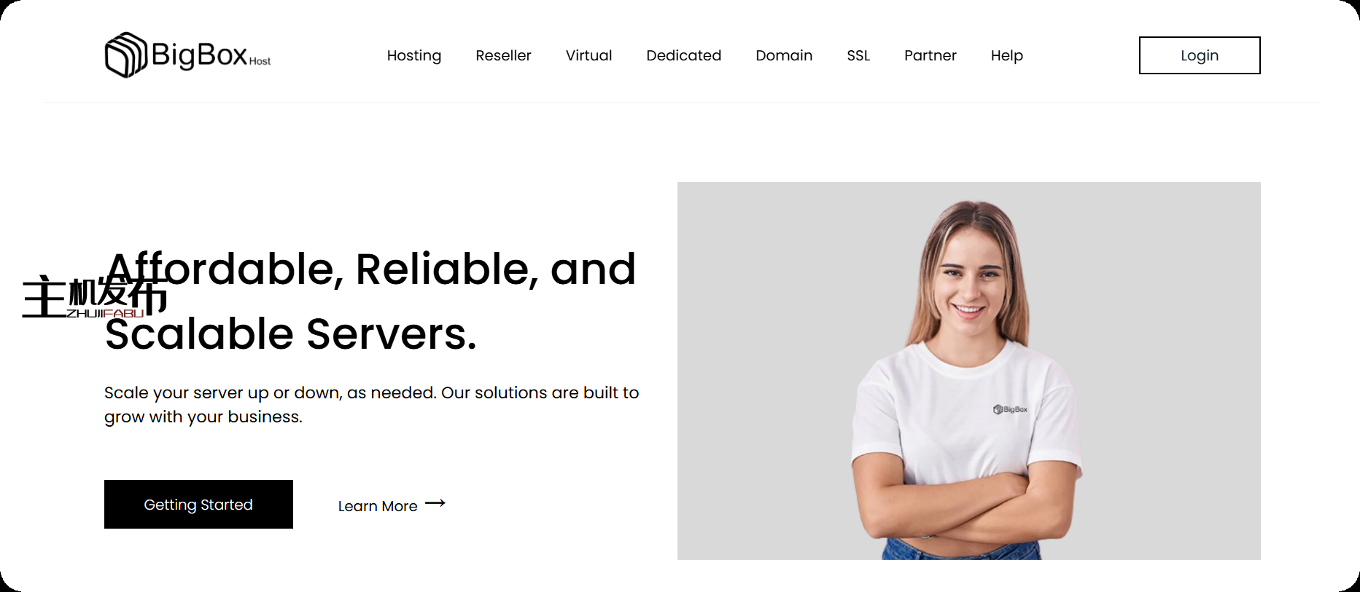1360x592 pixels.
Task: Open the Domain navigation item
Action: point(784,55)
